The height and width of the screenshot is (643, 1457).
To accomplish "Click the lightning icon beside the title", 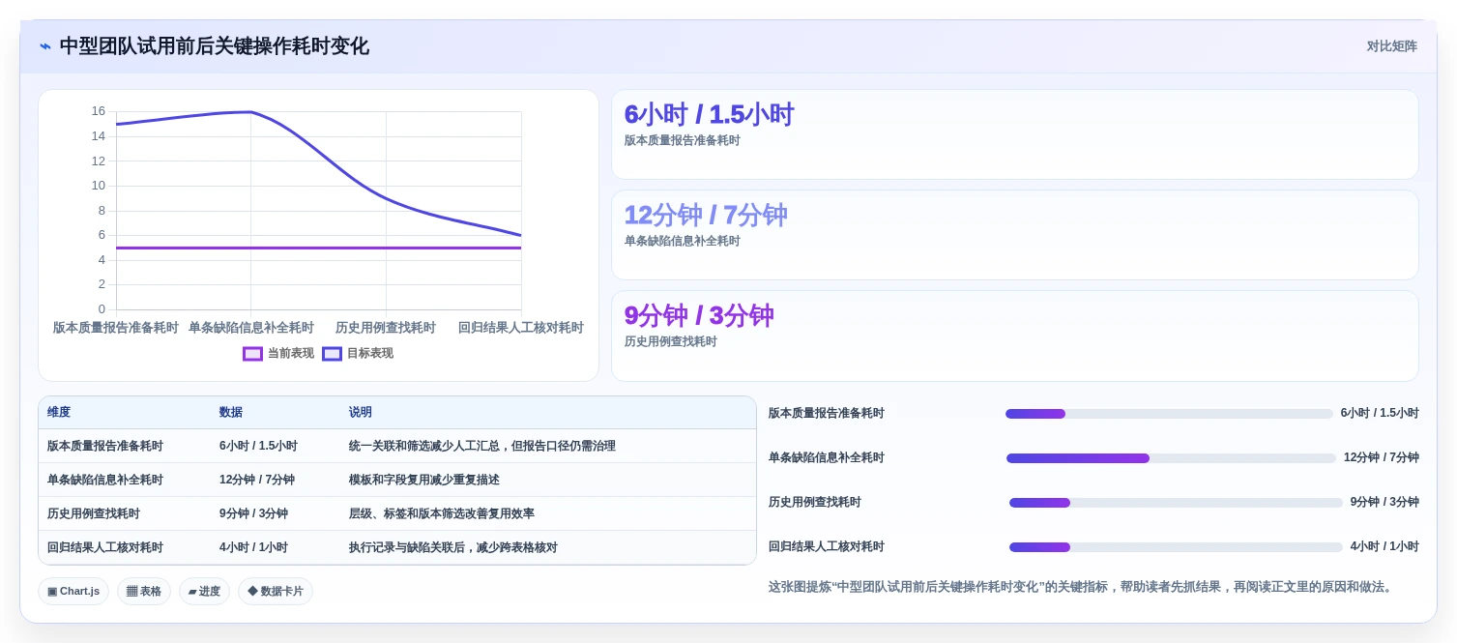I will click(45, 46).
